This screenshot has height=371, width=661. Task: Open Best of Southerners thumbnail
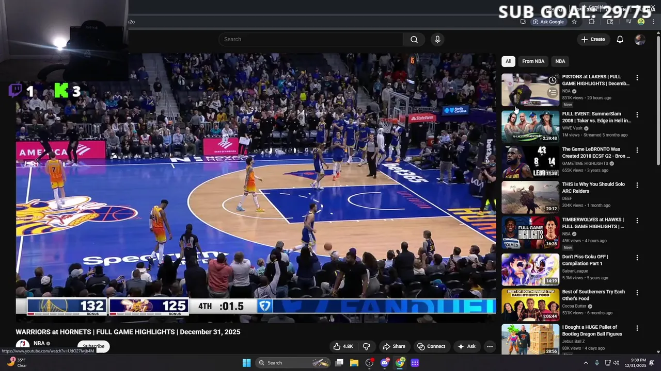pyautogui.click(x=530, y=305)
